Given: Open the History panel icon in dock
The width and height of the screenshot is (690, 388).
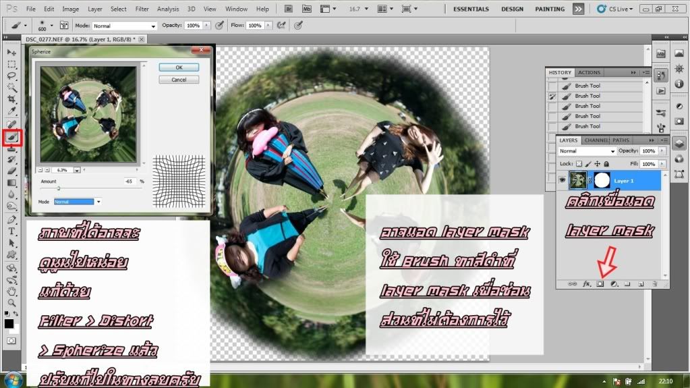Looking at the screenshot, I should tap(661, 76).
